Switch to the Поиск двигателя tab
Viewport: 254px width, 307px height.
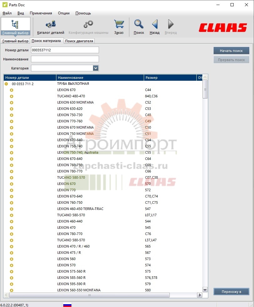point(79,41)
